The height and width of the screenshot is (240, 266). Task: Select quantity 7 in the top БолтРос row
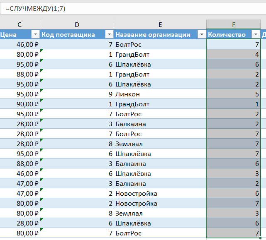tap(234, 44)
